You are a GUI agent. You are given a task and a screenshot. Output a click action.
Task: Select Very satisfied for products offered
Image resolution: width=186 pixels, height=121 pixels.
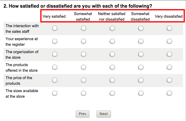(55, 67)
